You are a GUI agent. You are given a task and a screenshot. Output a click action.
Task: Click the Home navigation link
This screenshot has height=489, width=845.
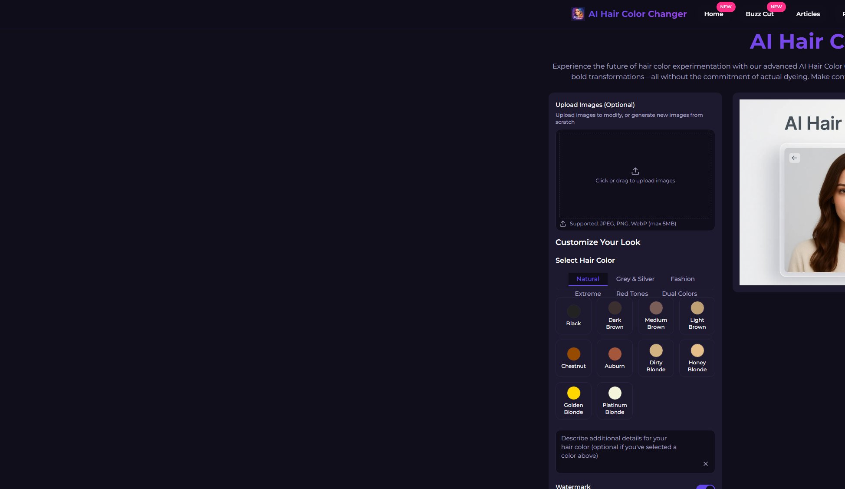[x=713, y=14]
